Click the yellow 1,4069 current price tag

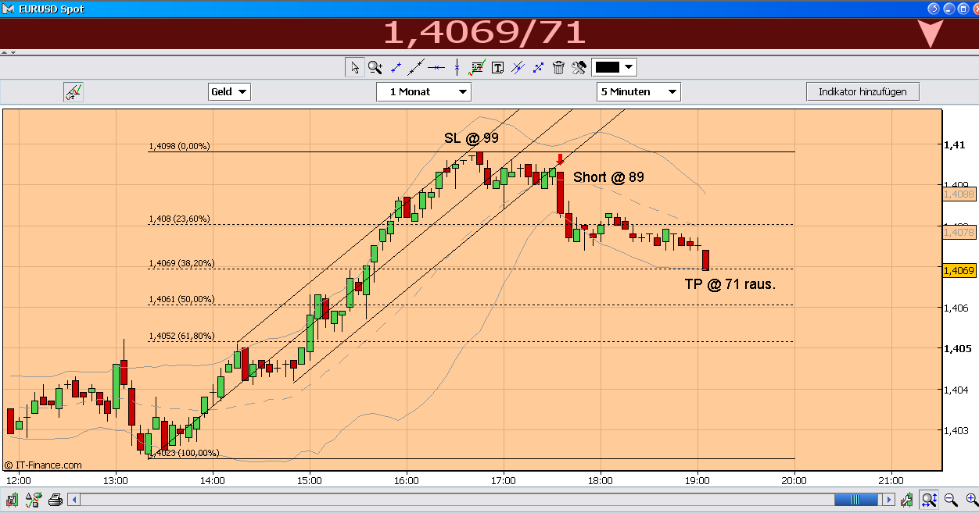pyautogui.click(x=958, y=270)
